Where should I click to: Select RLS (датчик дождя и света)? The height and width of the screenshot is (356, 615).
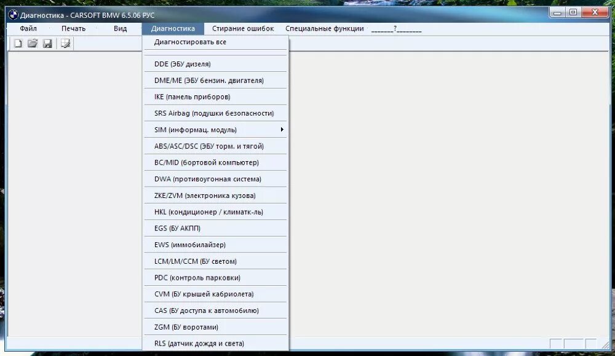215,344
